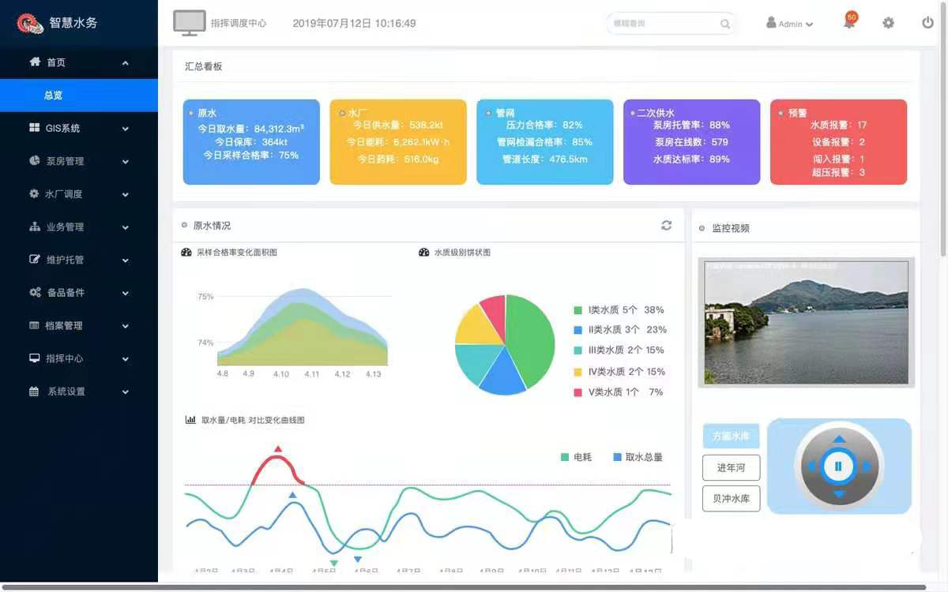The width and height of the screenshot is (948, 592).
Task: Expand the 泵房管理 sidebar menu
Action: [x=79, y=161]
